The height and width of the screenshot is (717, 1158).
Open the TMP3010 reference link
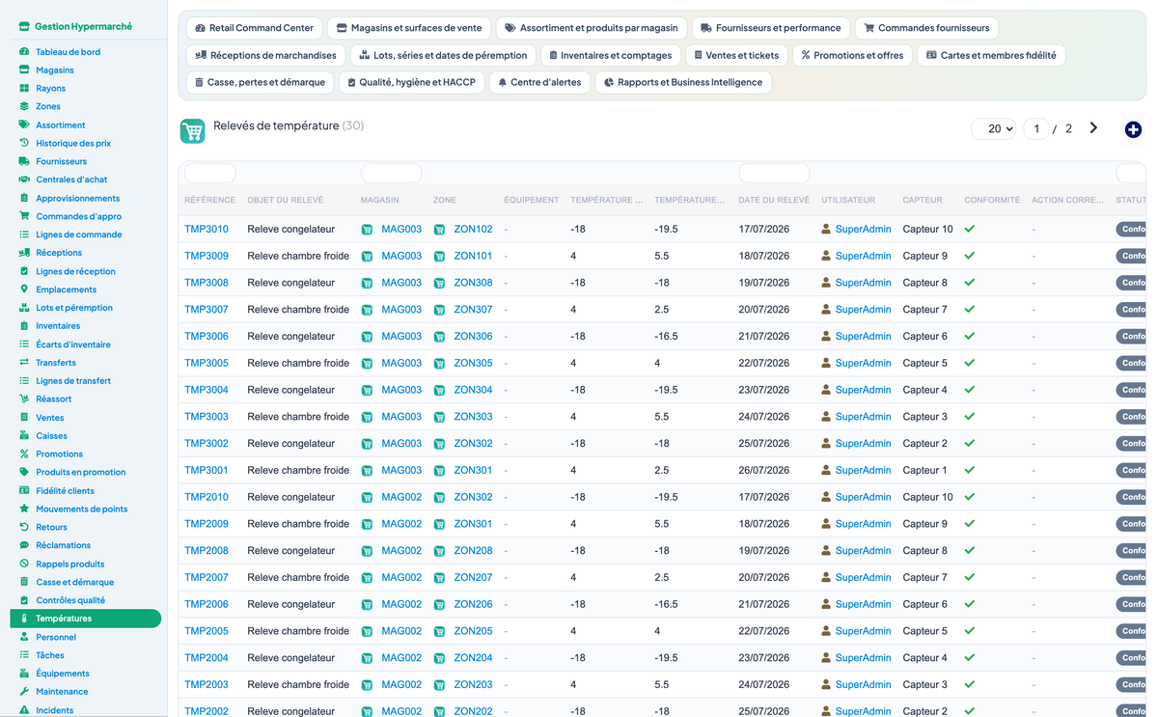(207, 230)
